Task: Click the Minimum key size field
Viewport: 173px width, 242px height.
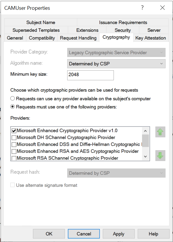Action: click(90, 75)
